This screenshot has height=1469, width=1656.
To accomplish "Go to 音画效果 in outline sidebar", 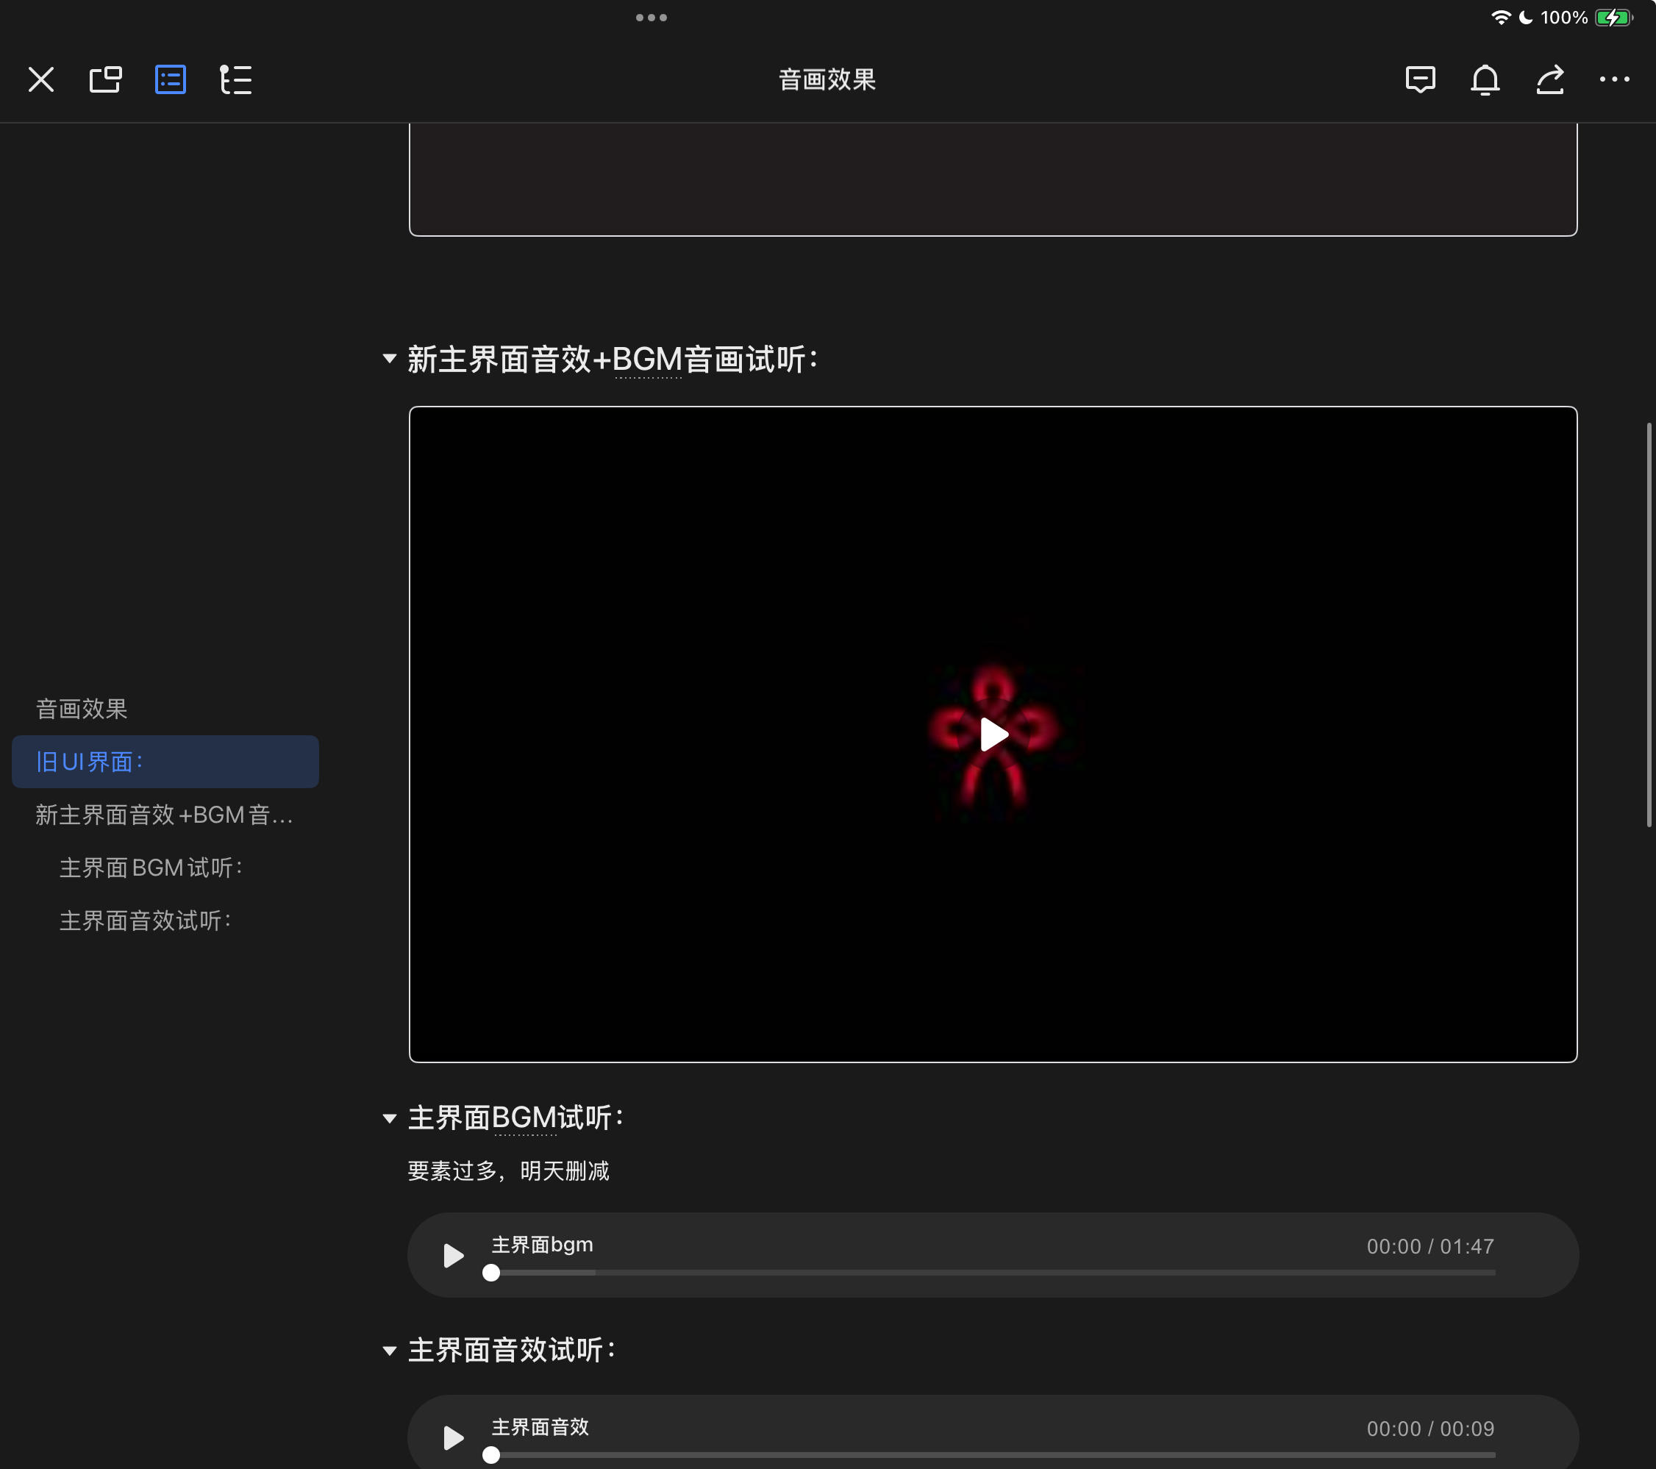I will pyautogui.click(x=82, y=709).
